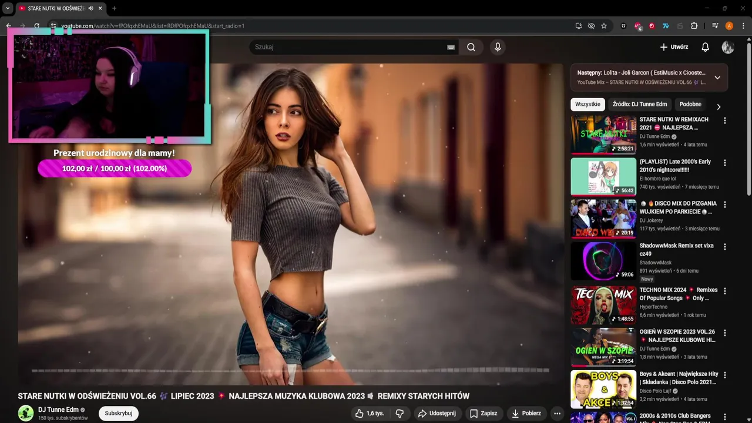Click the crossed-out eye icon in address bar

591,26
